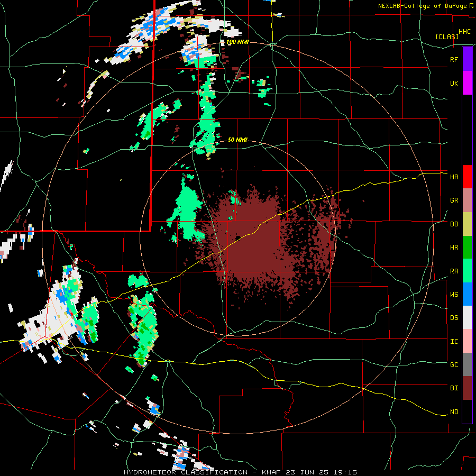This screenshot has height=476, width=476.
Task: Click the DS legend label
Action: coord(454,317)
